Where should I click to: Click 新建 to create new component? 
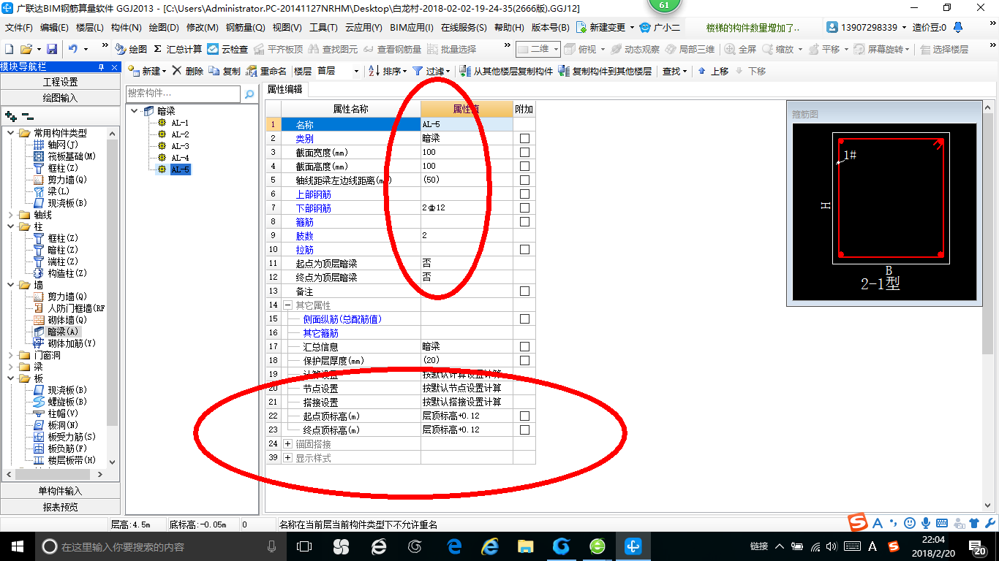click(146, 71)
